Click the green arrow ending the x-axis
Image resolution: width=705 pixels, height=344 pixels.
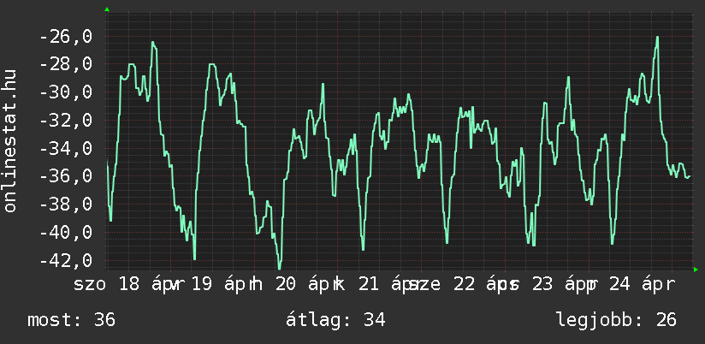point(696,270)
